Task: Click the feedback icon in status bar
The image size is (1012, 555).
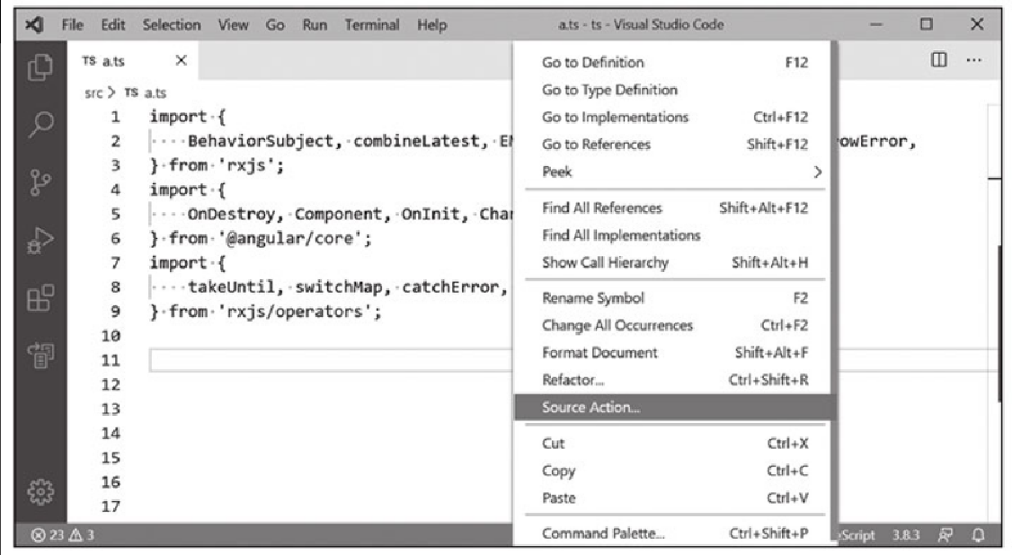Action: tap(945, 534)
